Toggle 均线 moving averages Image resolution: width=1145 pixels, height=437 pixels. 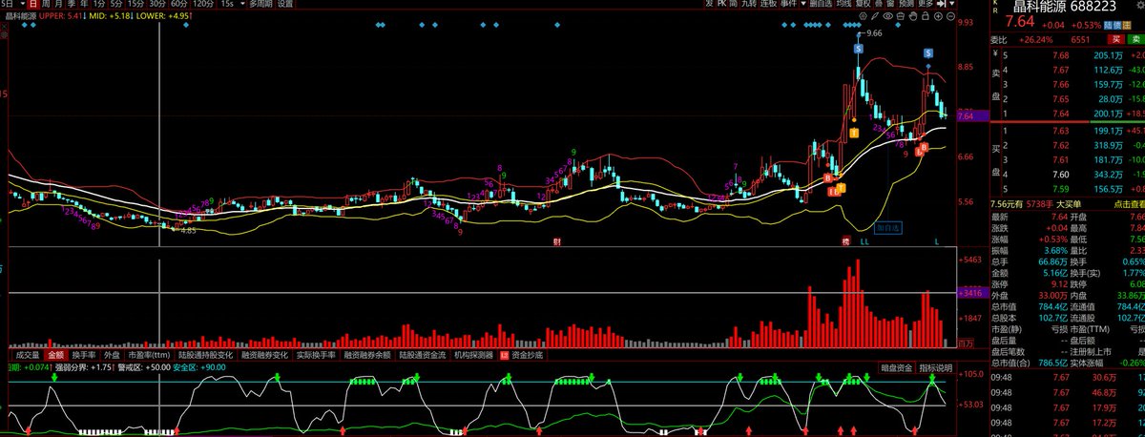click(x=843, y=5)
